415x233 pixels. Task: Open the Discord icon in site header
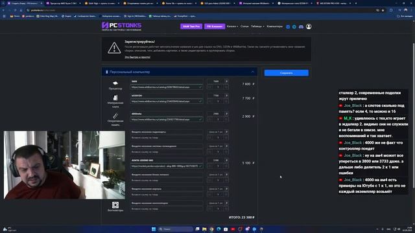point(301,27)
